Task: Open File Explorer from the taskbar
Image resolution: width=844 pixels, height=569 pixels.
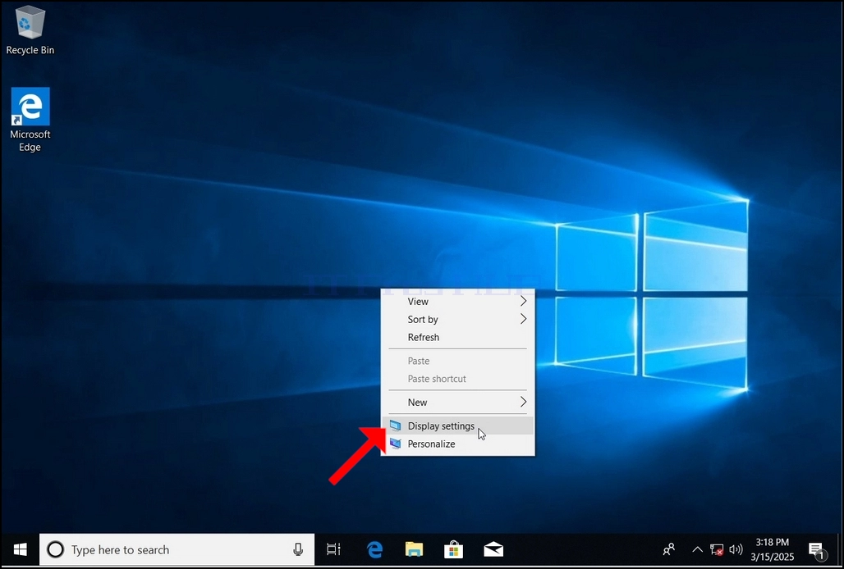Action: (414, 549)
